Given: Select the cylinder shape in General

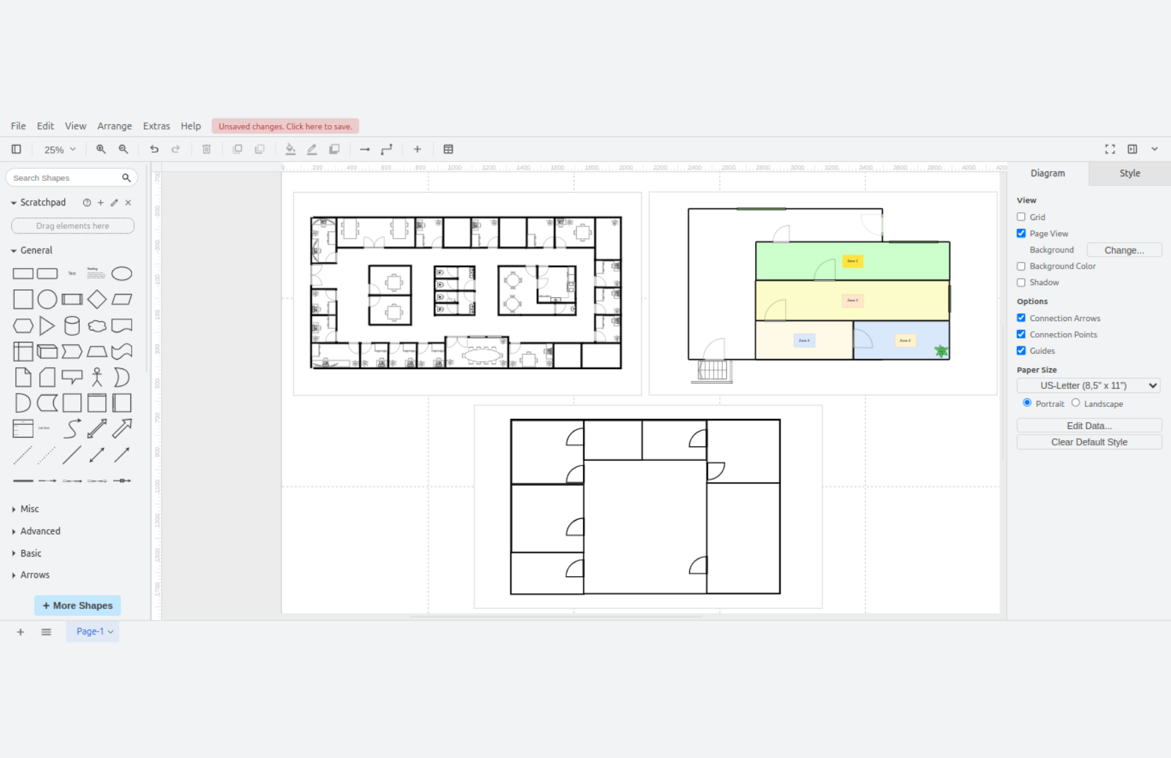Looking at the screenshot, I should (x=72, y=326).
